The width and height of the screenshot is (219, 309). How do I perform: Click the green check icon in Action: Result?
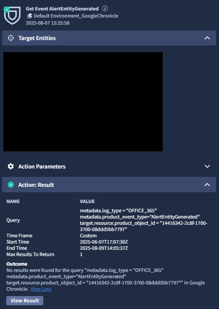point(11,185)
